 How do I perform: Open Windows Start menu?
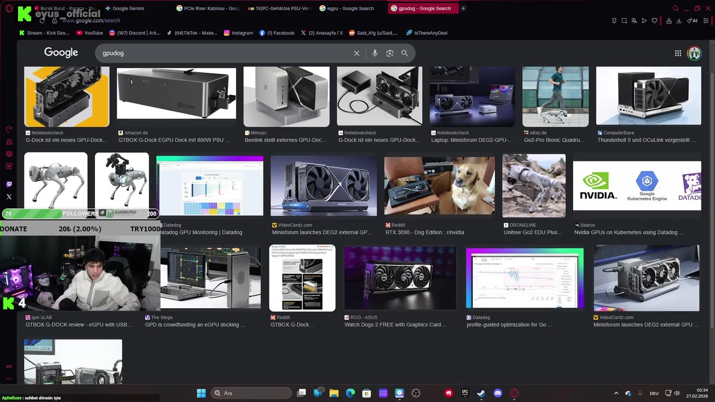pyautogui.click(x=201, y=393)
